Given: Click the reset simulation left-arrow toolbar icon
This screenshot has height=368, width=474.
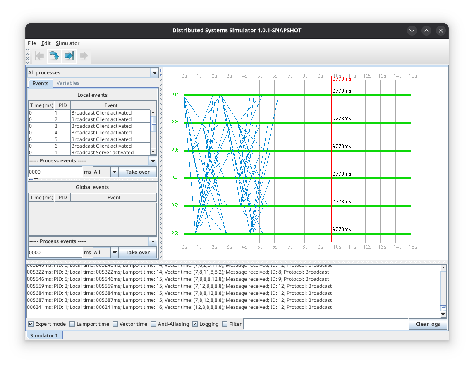Looking at the screenshot, I should [x=39, y=56].
